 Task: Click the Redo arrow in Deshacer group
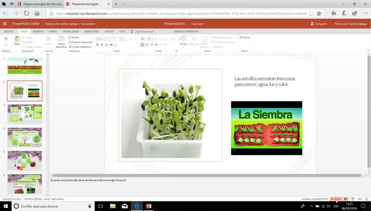(x=6, y=45)
